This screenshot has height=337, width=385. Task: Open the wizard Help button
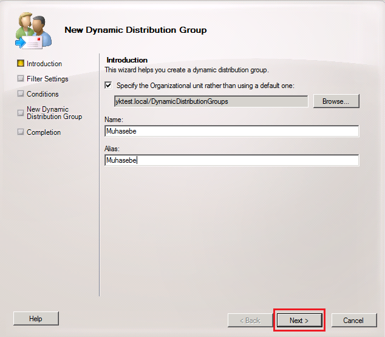(36, 319)
